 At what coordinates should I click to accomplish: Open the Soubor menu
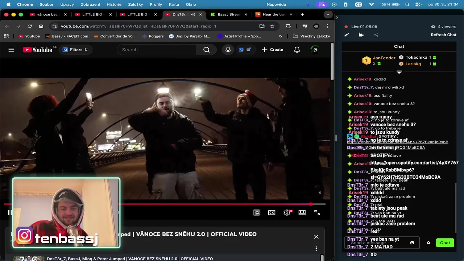(46, 4)
